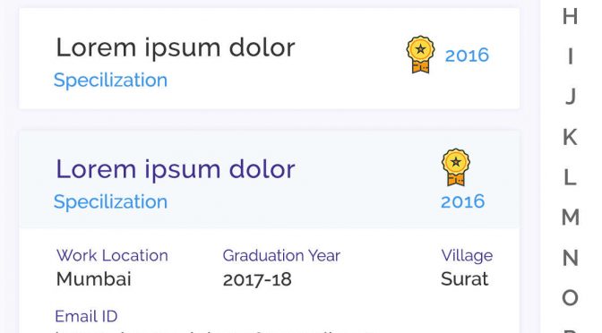Select Specilization link in first card
602x333 pixels.
pos(110,81)
